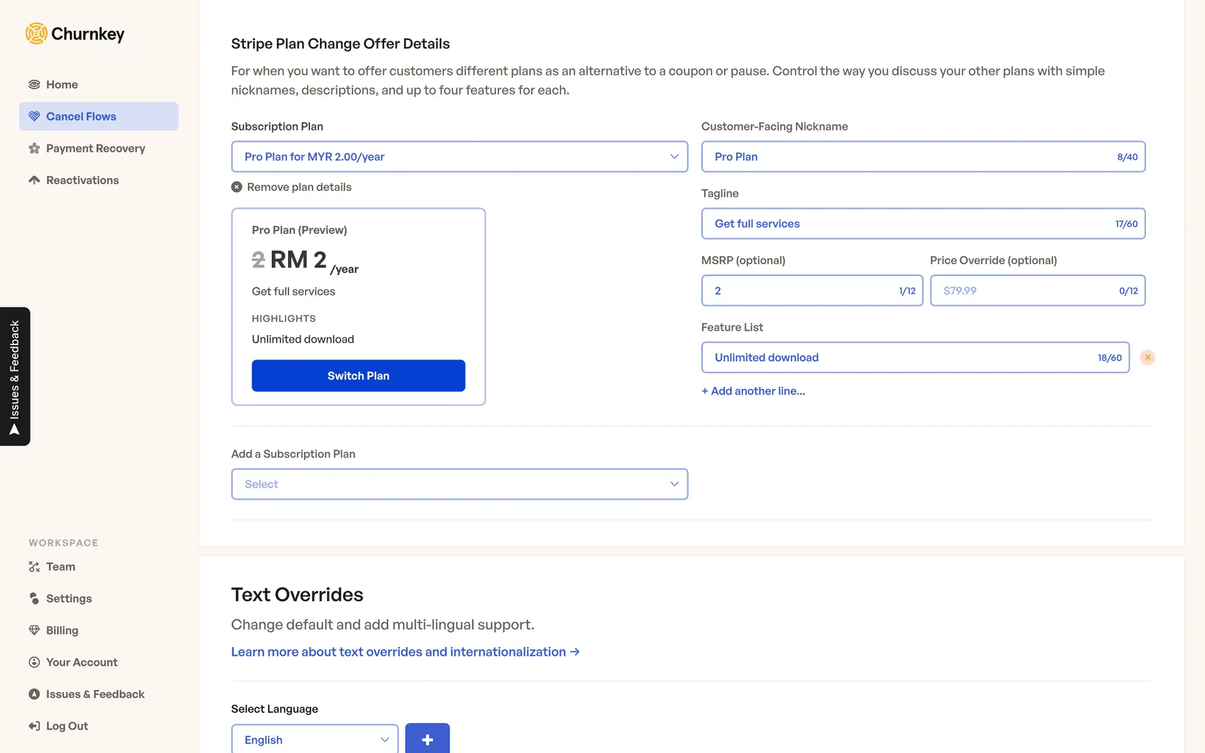Click the blue Switch Plan button
The image size is (1205, 753).
(x=358, y=376)
